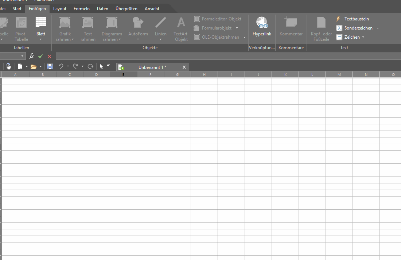Viewport: 401px width, 260px height.
Task: Open the redo history dropdown
Action: tap(82, 66)
